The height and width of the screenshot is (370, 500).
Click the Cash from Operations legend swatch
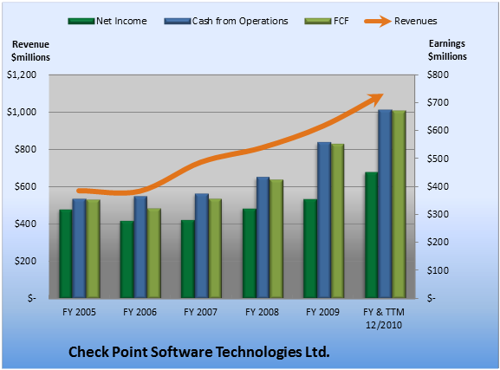(x=178, y=22)
